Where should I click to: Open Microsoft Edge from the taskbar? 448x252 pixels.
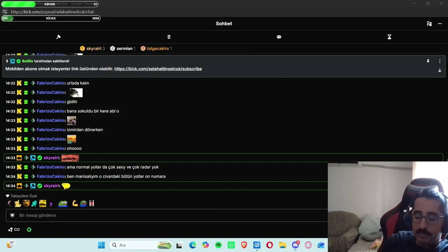point(192,245)
